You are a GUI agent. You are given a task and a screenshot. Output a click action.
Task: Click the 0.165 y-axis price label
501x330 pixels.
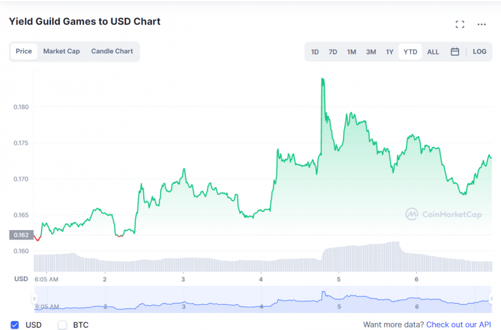[x=21, y=215]
